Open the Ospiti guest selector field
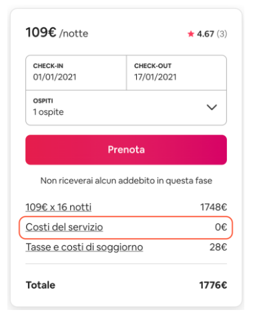The width and height of the screenshot is (253, 312). (126, 108)
